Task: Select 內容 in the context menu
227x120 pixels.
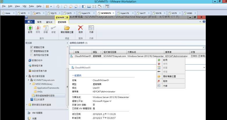Action: click(x=165, y=86)
